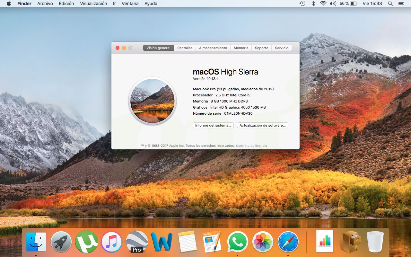Click the clock showing Vie 15:33
This screenshot has height=257, width=411.
coord(372,4)
